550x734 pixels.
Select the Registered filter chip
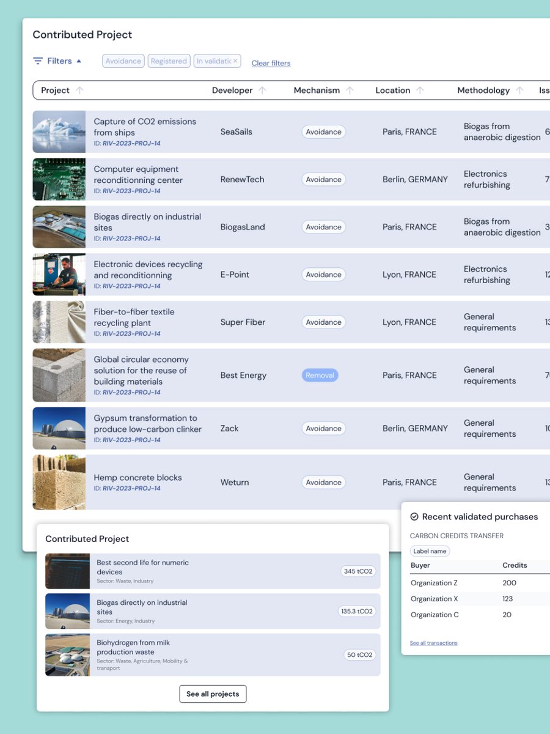coord(169,61)
